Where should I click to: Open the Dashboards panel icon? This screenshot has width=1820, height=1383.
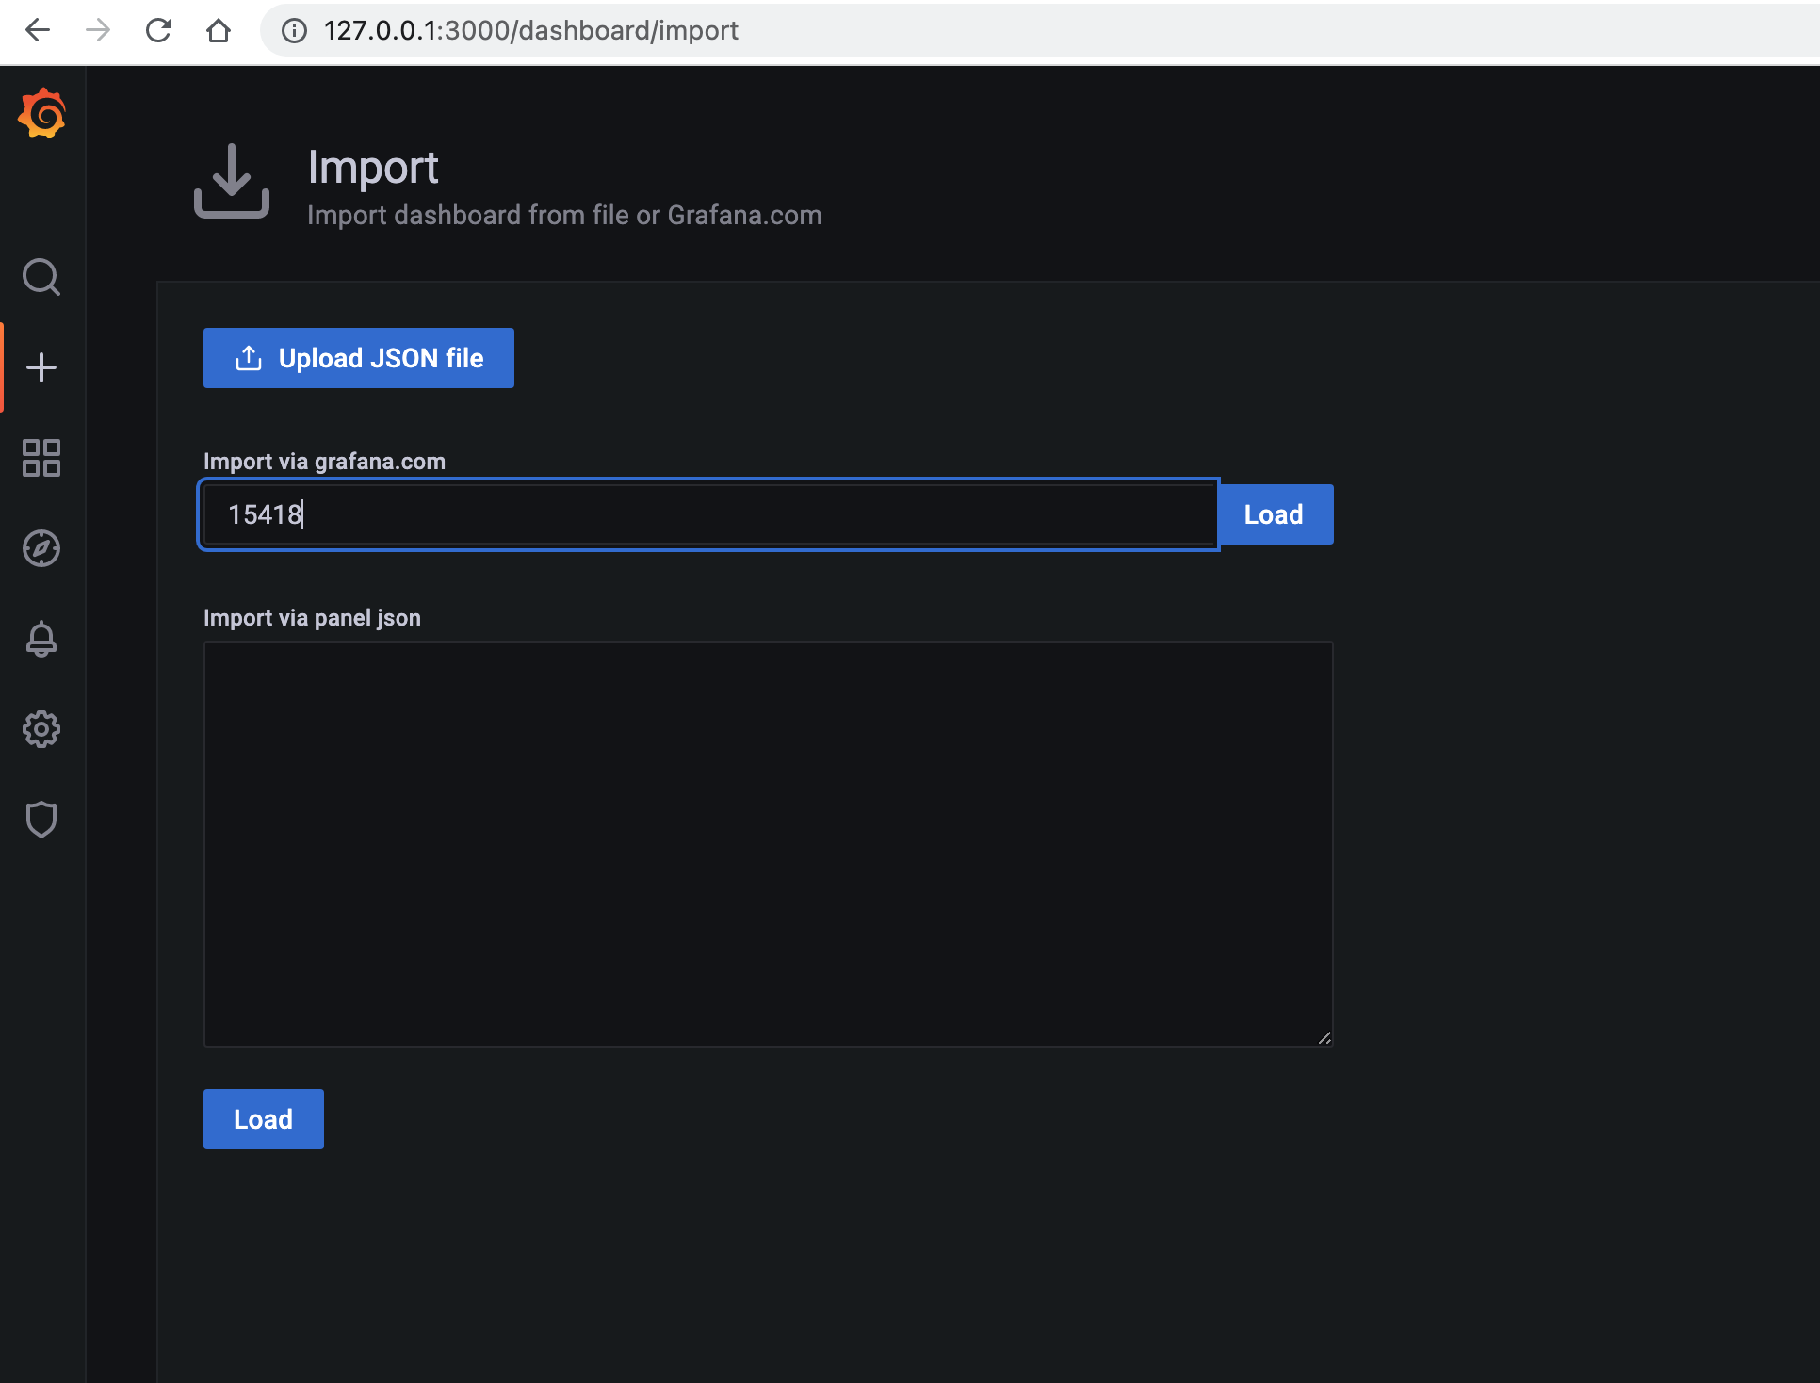point(41,459)
